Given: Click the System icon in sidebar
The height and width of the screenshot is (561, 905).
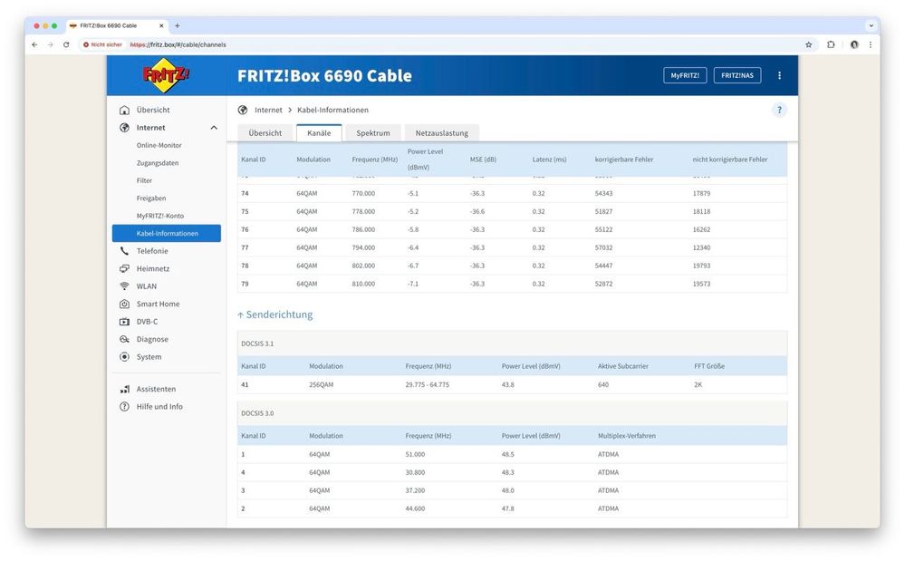Looking at the screenshot, I should point(124,357).
